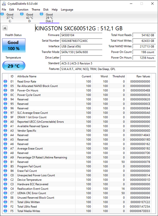Select the Disk 2 tab
The image size is (158, 216).
click(49, 18)
